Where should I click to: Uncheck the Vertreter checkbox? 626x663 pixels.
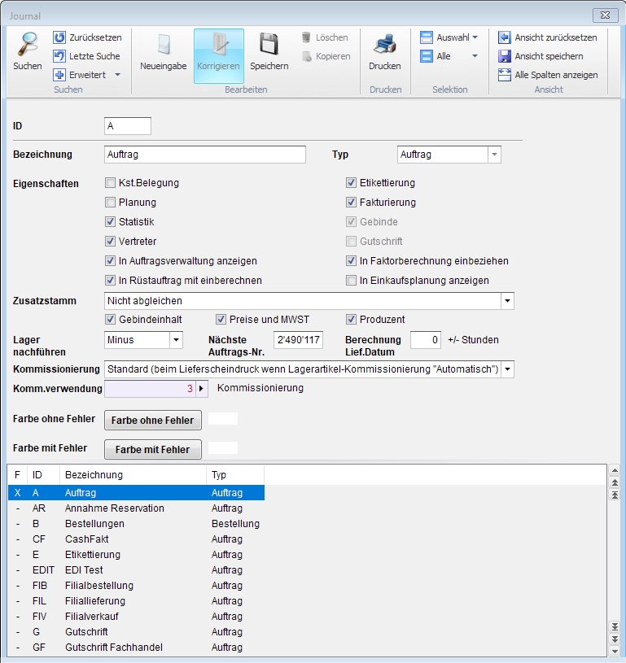click(x=110, y=241)
